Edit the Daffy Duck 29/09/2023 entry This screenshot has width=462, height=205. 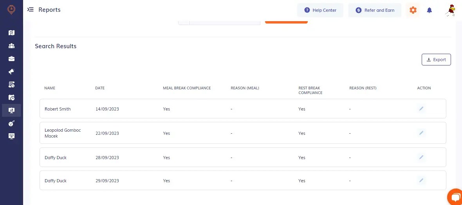tap(421, 181)
